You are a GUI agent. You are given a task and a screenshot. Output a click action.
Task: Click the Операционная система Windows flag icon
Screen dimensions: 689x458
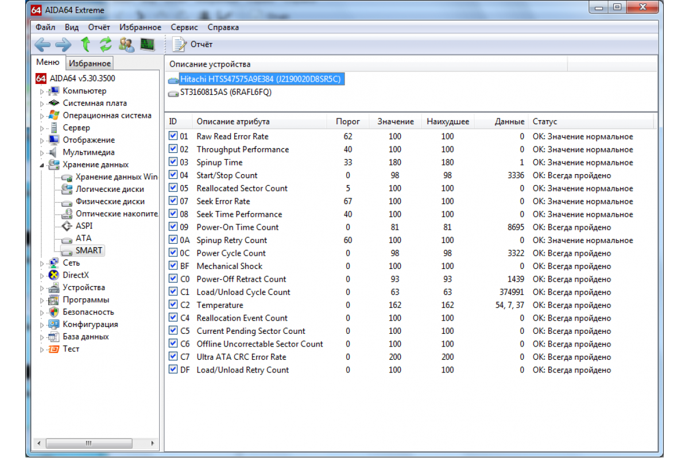(x=54, y=116)
